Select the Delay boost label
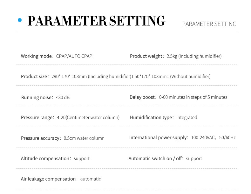The height and width of the screenshot is (194, 251). [x=142, y=97]
